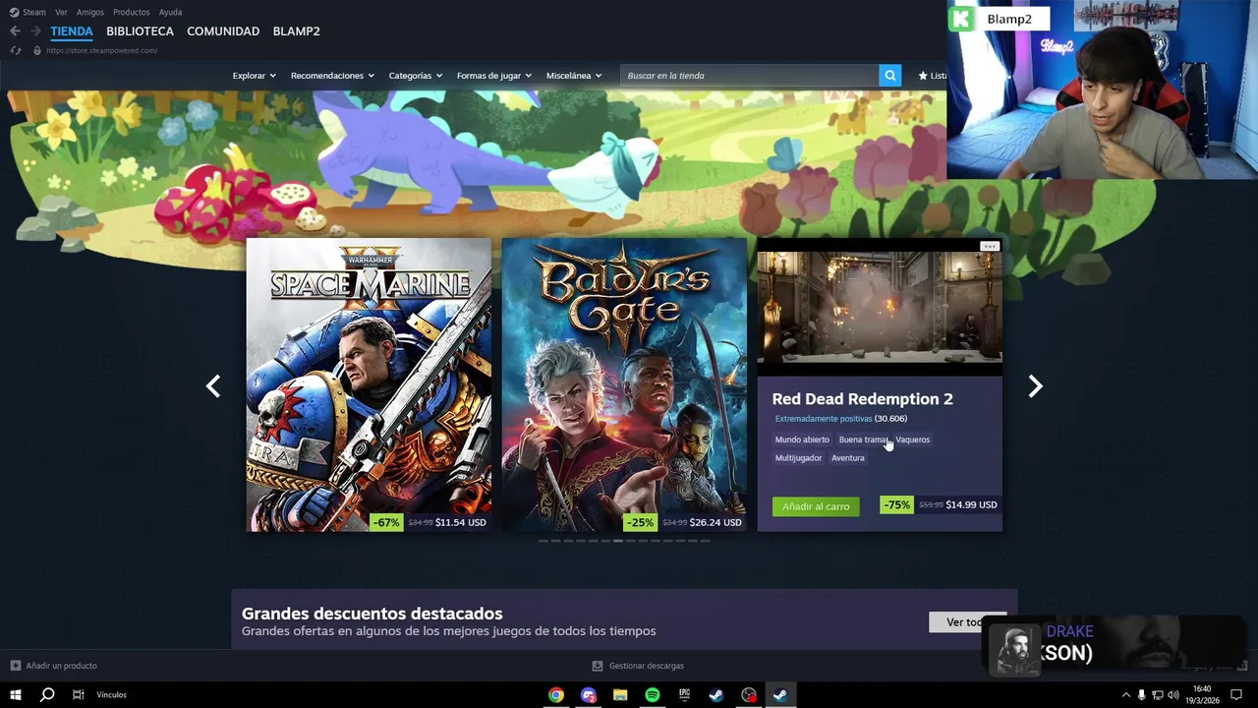
Task: Click Añadir al carro for Red Dead Redemption 2
Action: [816, 506]
